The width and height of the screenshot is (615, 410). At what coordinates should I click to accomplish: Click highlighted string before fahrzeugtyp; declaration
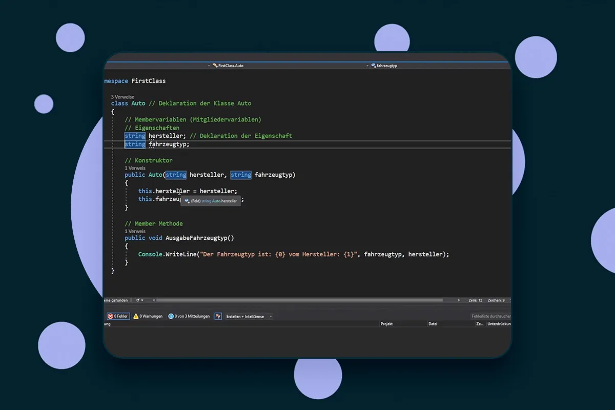[x=135, y=144]
